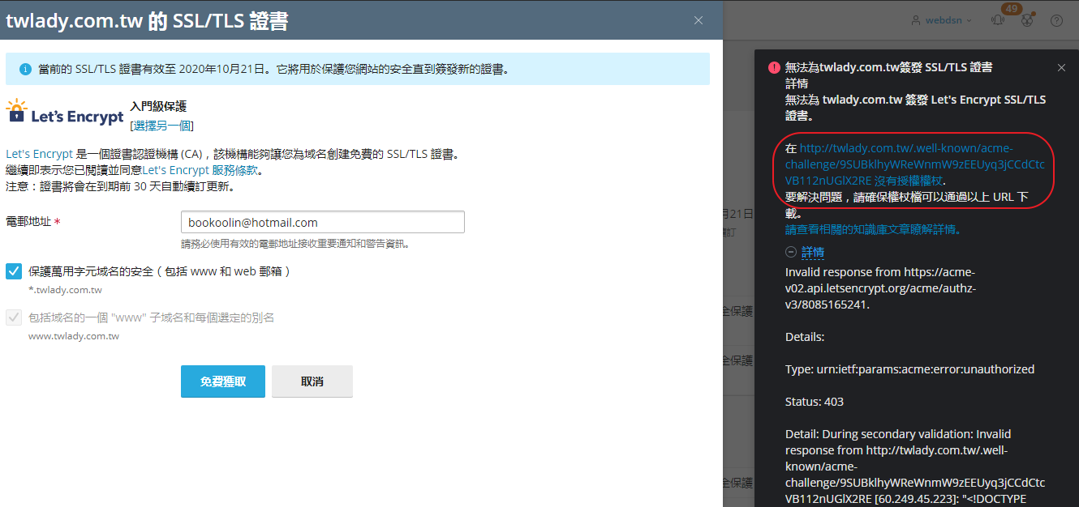The width and height of the screenshot is (1079, 507).
Task: Click the 選擇另一個 link
Action: tap(162, 126)
